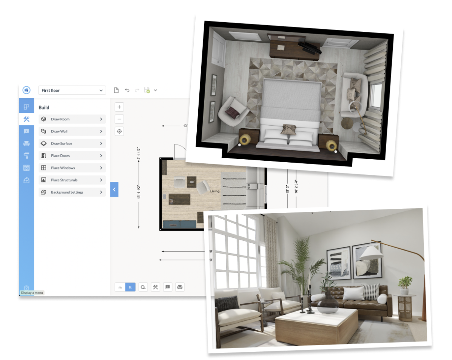Click the Place Doors icon

(44, 155)
